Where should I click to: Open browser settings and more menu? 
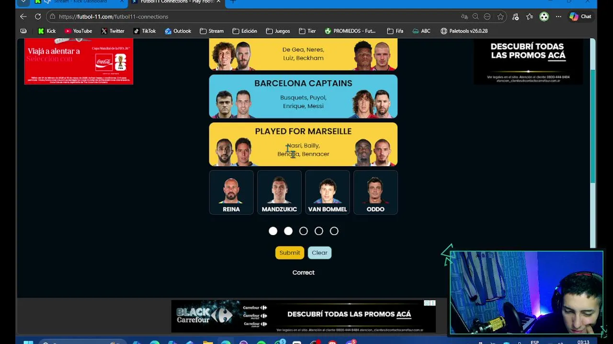[558, 16]
